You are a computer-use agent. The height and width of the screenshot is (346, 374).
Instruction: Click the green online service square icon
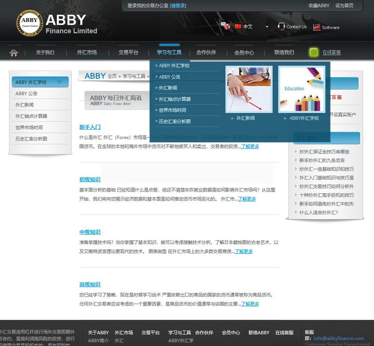[314, 52]
